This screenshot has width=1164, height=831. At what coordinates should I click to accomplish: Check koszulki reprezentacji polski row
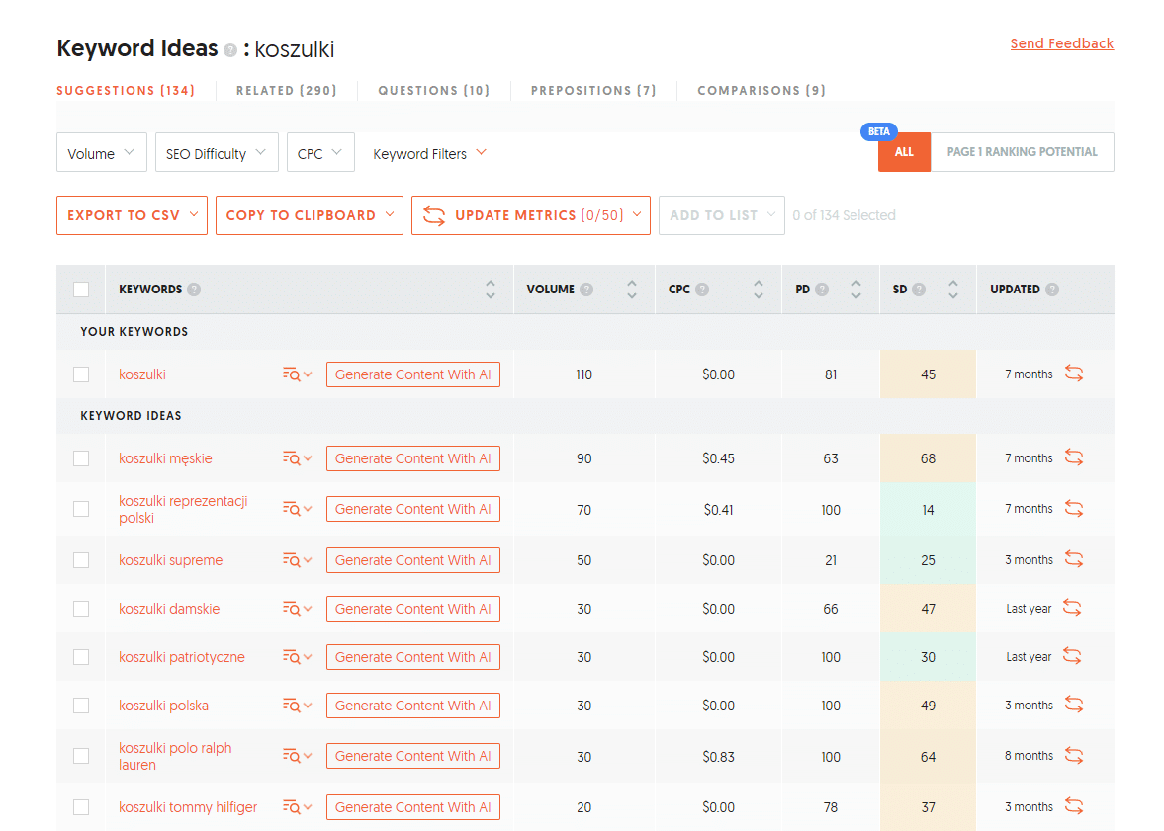[x=82, y=509]
